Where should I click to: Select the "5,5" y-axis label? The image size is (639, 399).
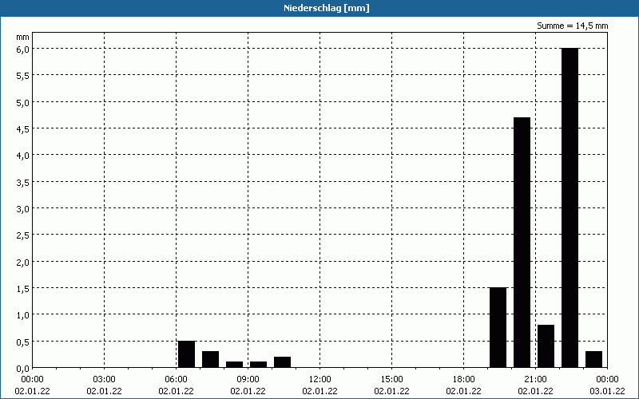pyautogui.click(x=23, y=76)
